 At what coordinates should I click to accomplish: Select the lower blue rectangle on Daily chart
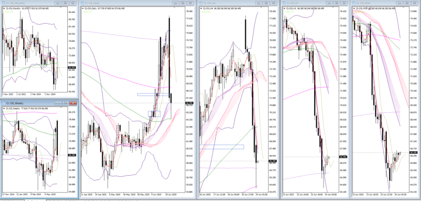pos(154,114)
